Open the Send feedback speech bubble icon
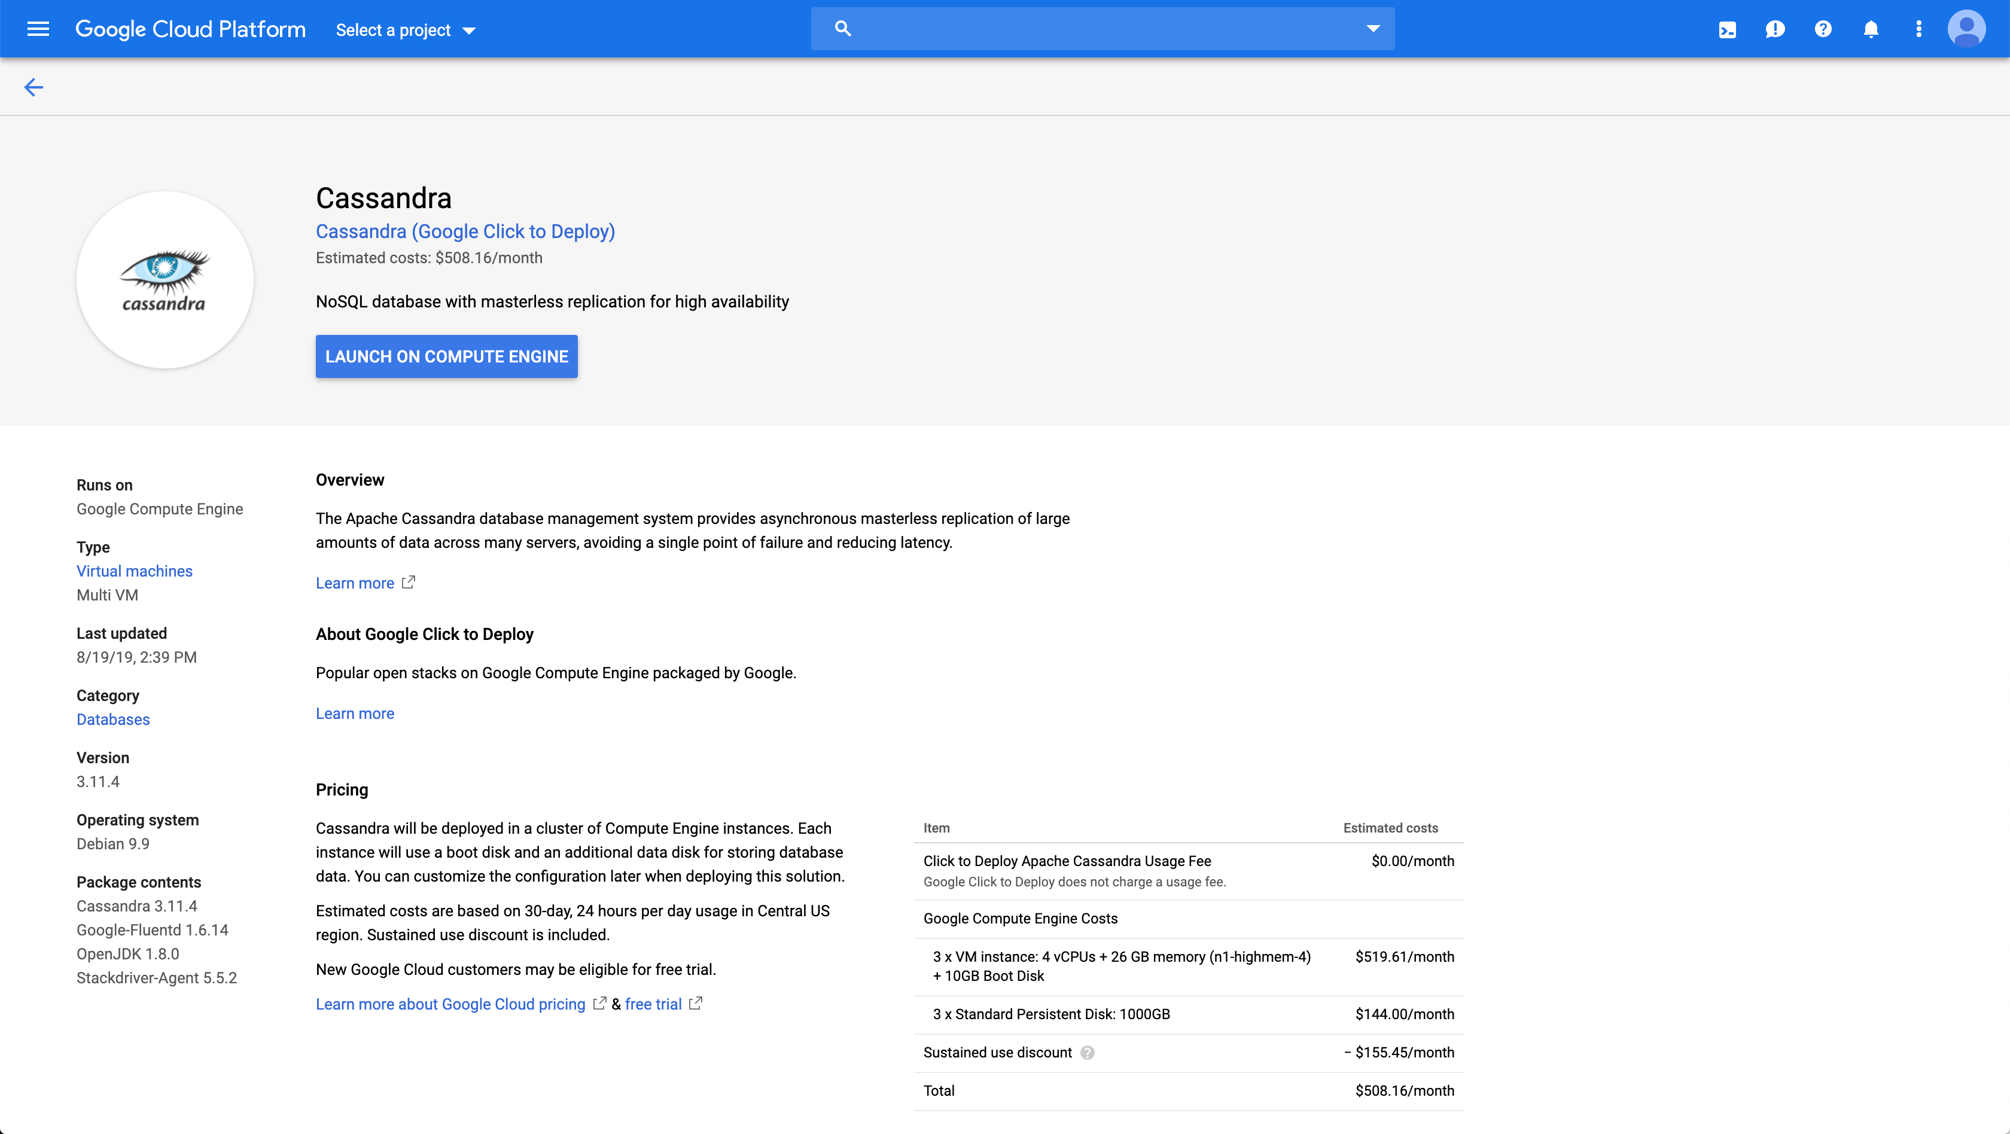 point(1775,29)
